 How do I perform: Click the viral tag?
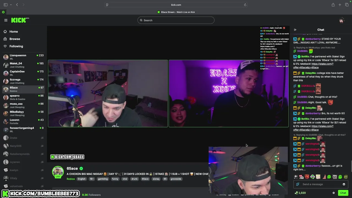click(x=125, y=179)
